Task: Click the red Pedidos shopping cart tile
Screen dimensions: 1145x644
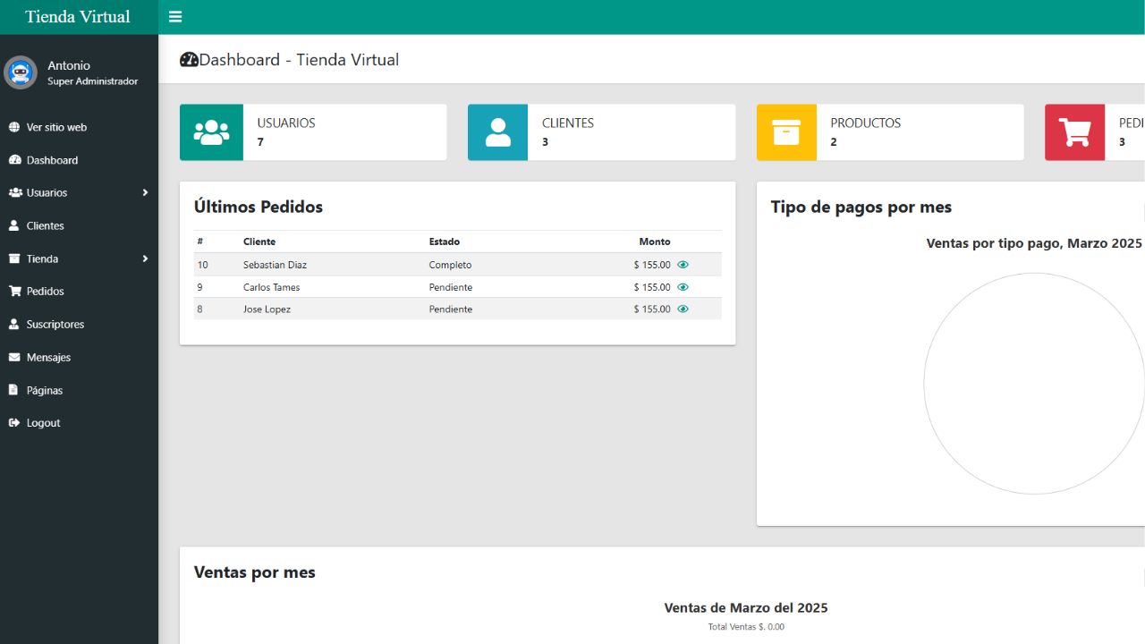Action: pos(1074,132)
